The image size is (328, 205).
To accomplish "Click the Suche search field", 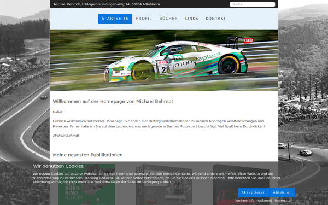I will coord(252,4).
